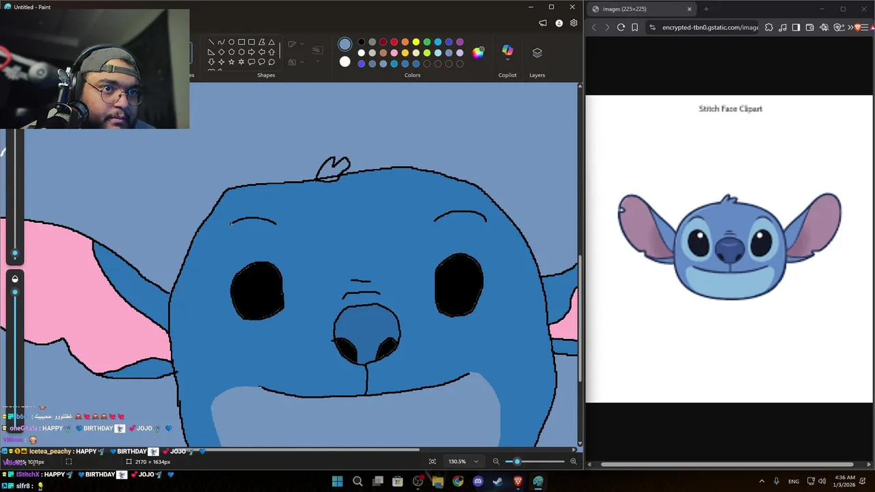Select the Right arrow shape tool
This screenshot has width=875, height=492.
(x=252, y=52)
